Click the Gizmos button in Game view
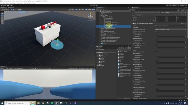This screenshot has width=188, height=105. [91, 69]
